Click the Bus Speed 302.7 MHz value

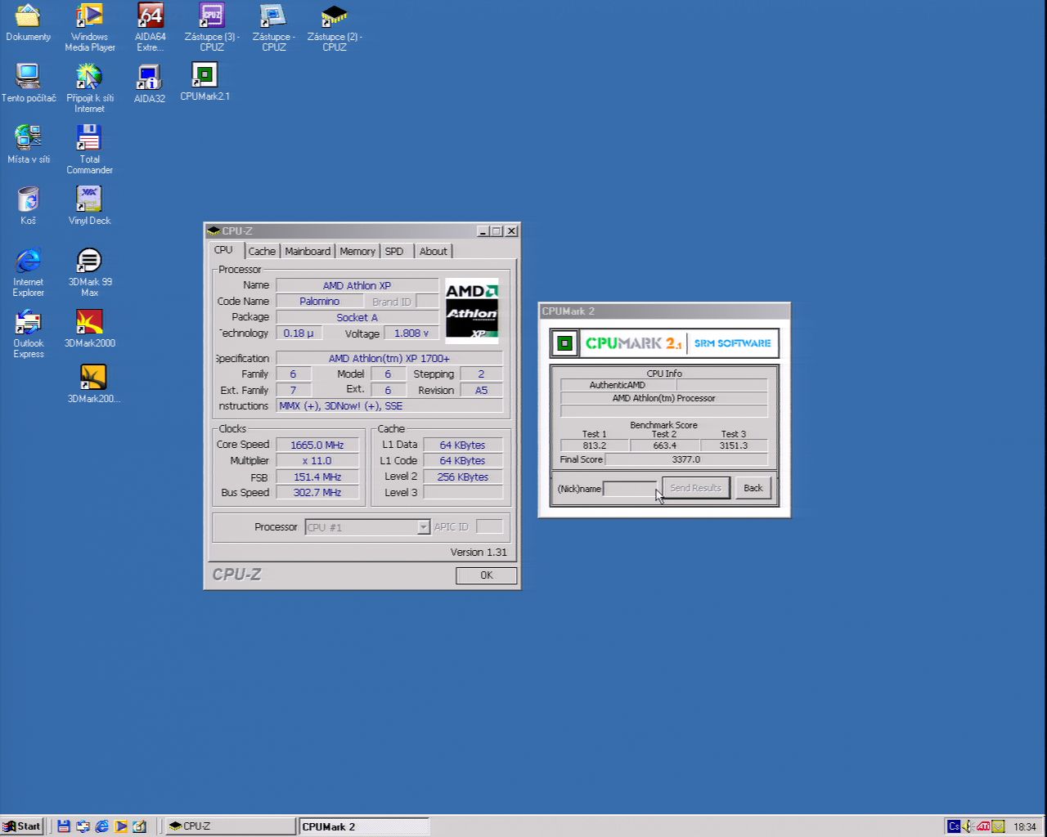[x=317, y=493]
